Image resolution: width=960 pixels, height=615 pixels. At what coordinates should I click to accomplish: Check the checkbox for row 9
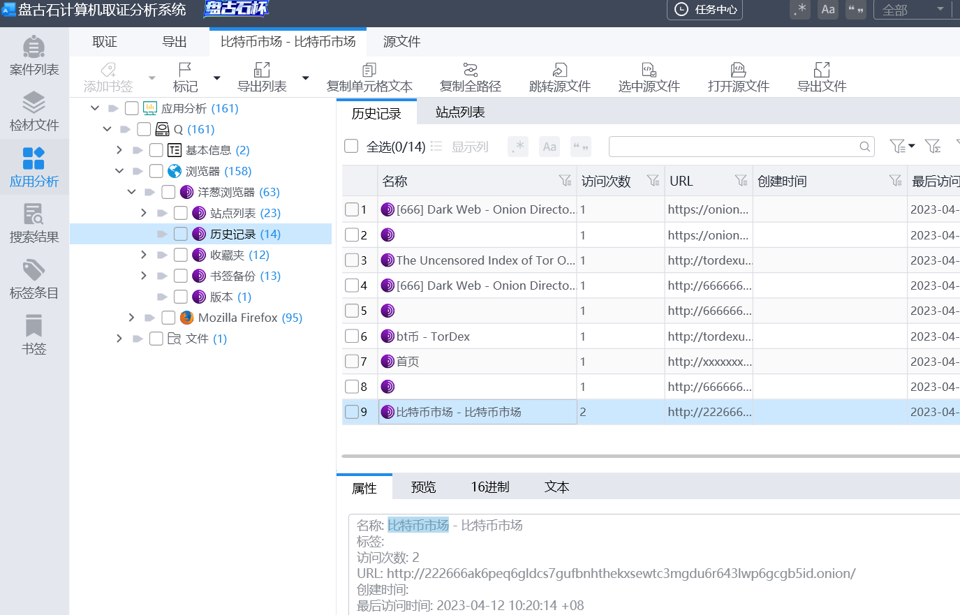tap(352, 412)
